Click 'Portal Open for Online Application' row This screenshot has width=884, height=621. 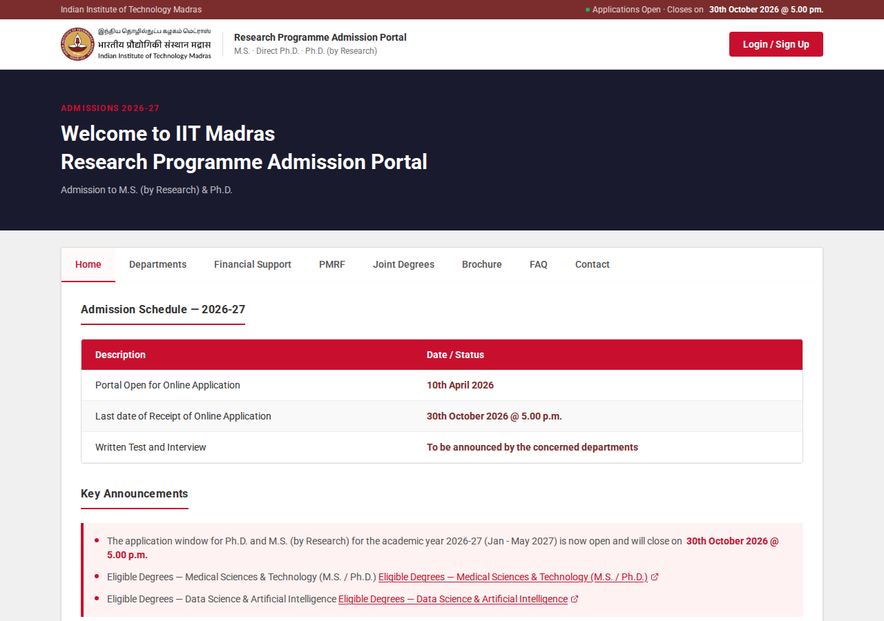(x=442, y=385)
